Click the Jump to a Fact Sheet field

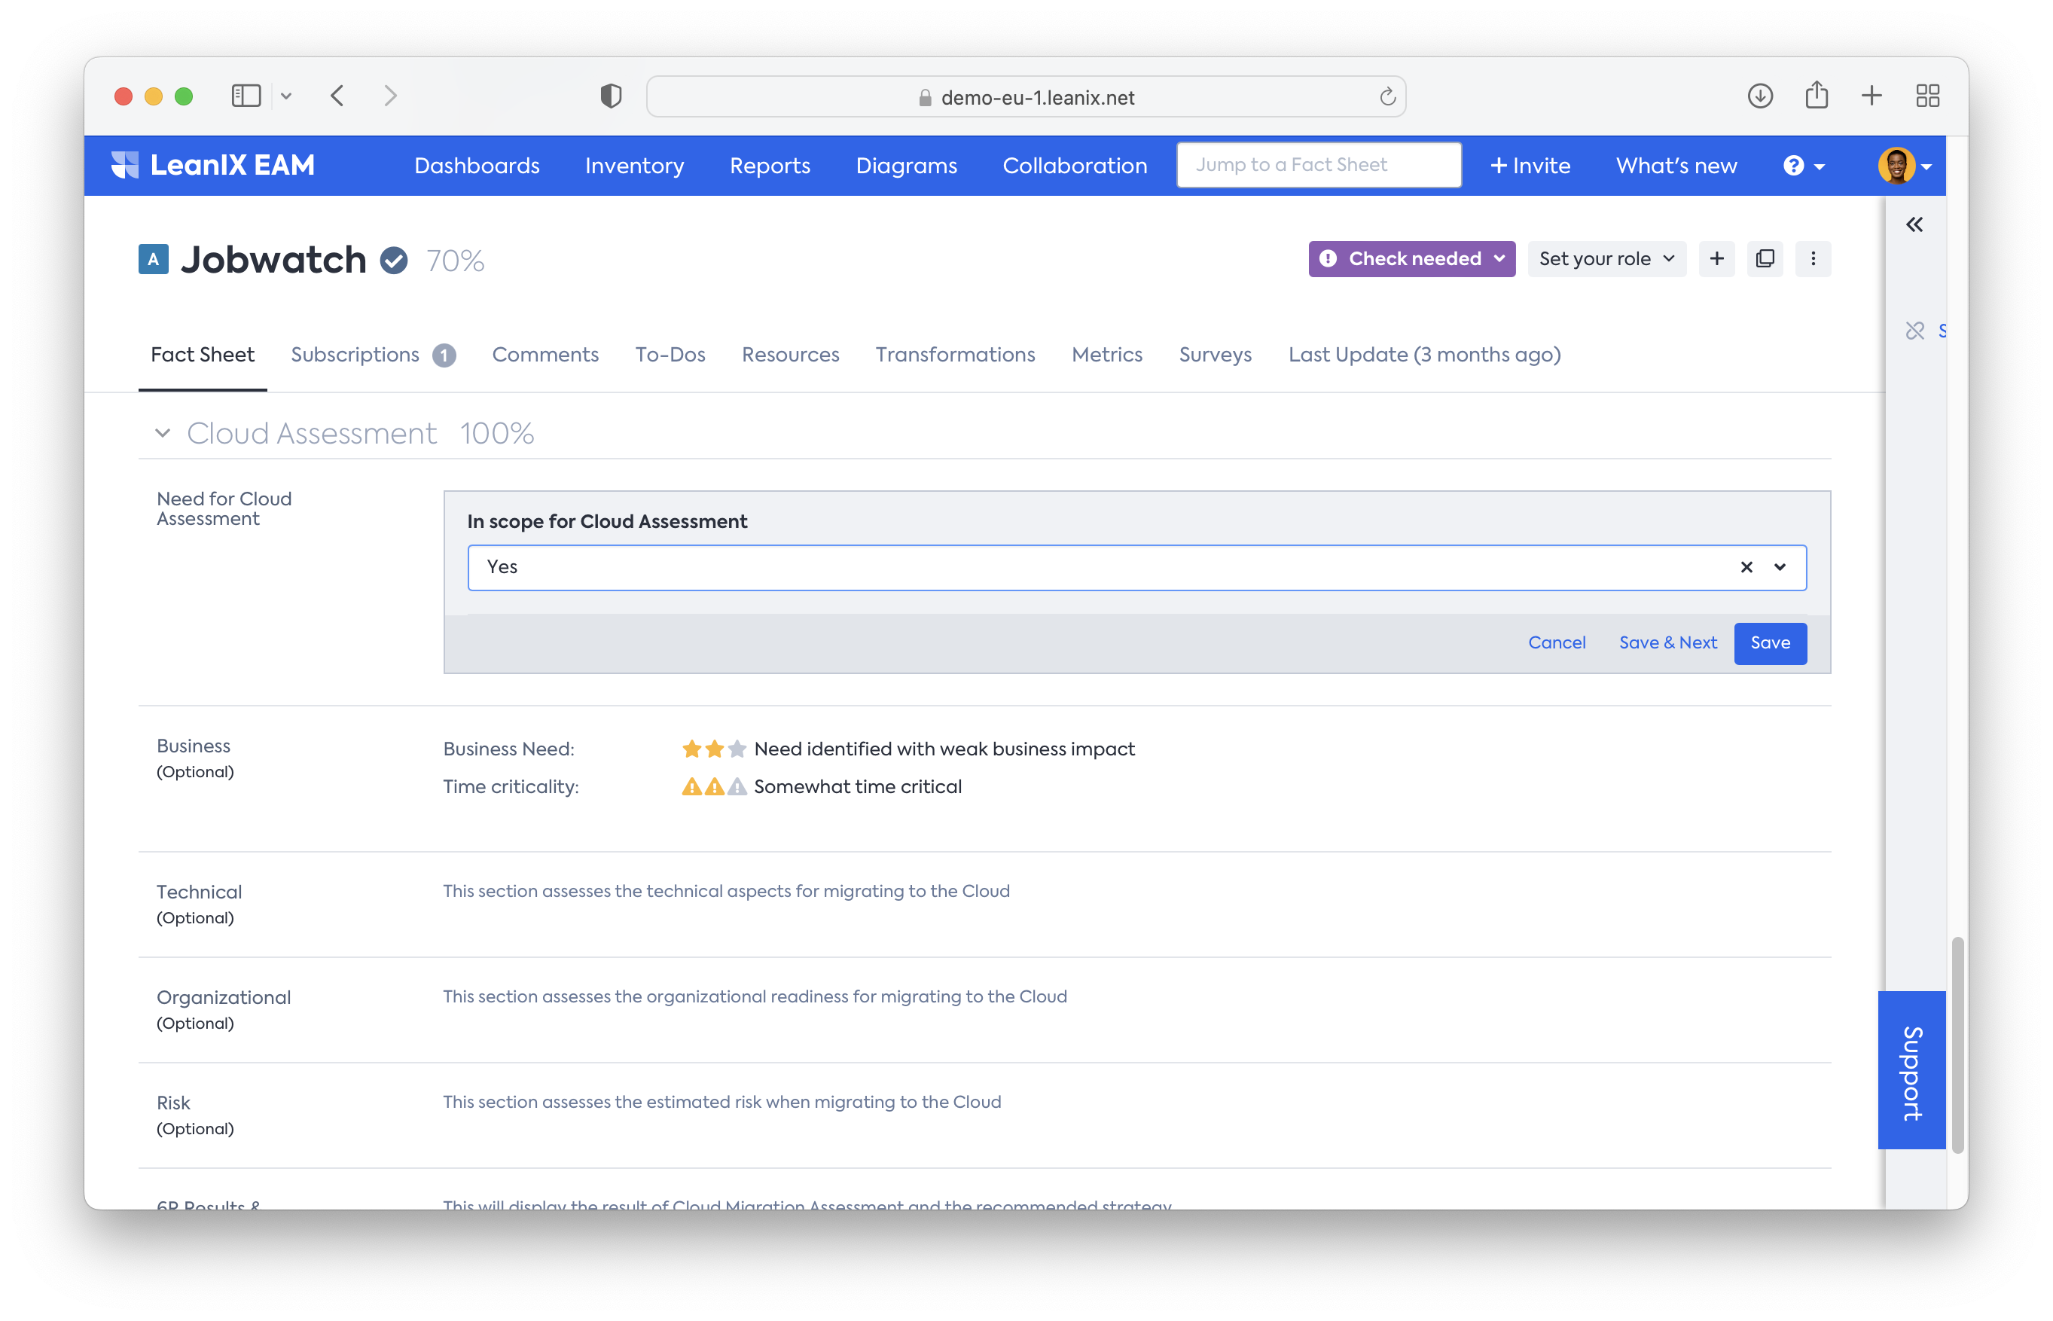point(1318,165)
